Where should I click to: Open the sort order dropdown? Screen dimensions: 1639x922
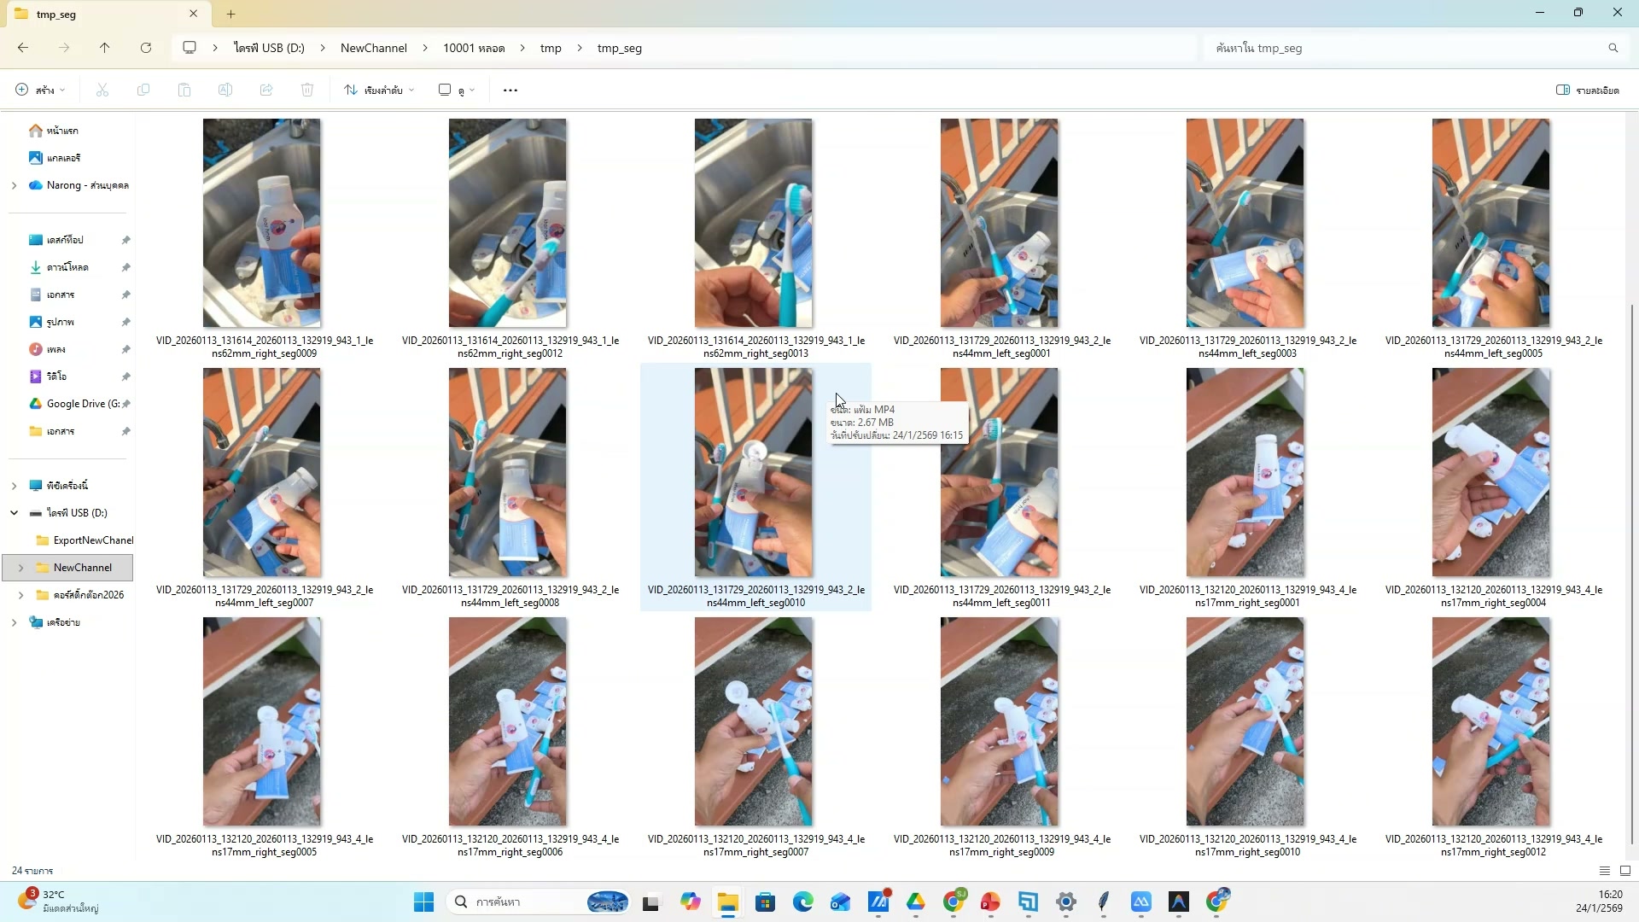[379, 90]
